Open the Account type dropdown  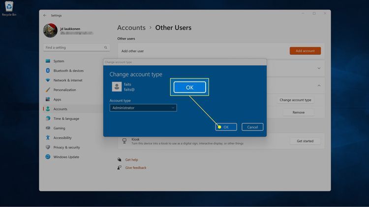(143, 108)
